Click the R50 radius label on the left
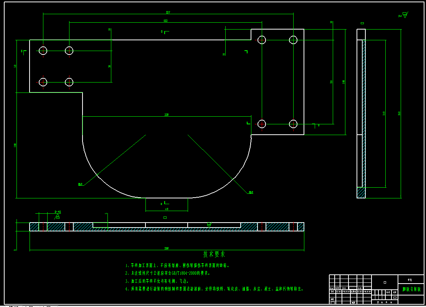Image resolution: width=426 pixels, height=307 pixels. pos(80,184)
